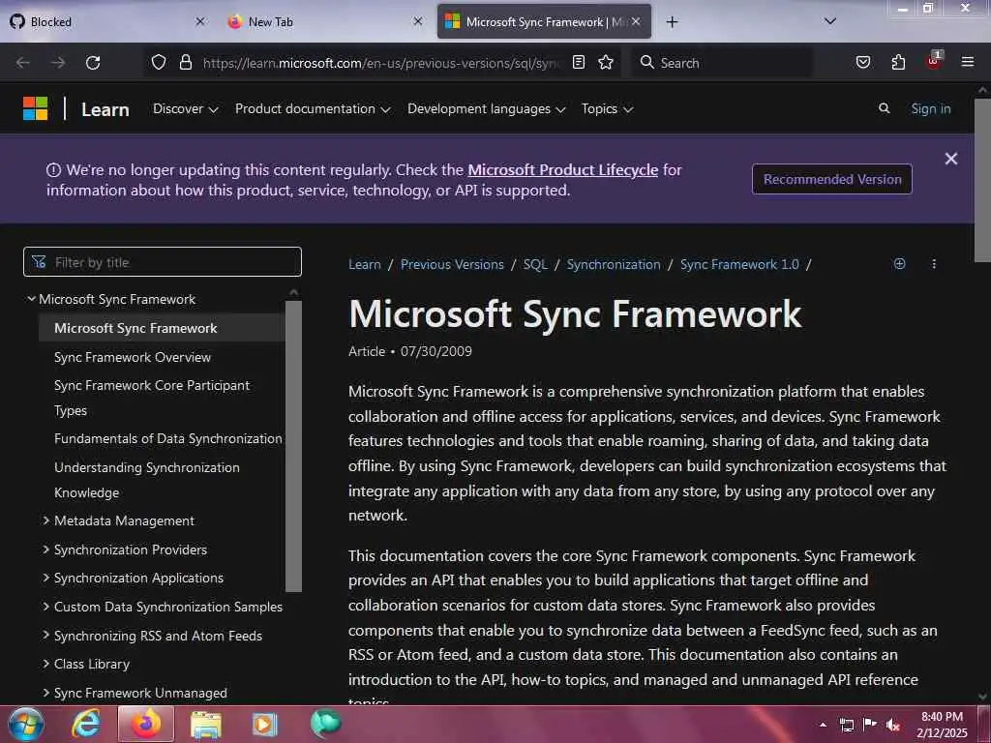Show hidden tray icons arrow
The width and height of the screenshot is (991, 743).
pyautogui.click(x=823, y=725)
